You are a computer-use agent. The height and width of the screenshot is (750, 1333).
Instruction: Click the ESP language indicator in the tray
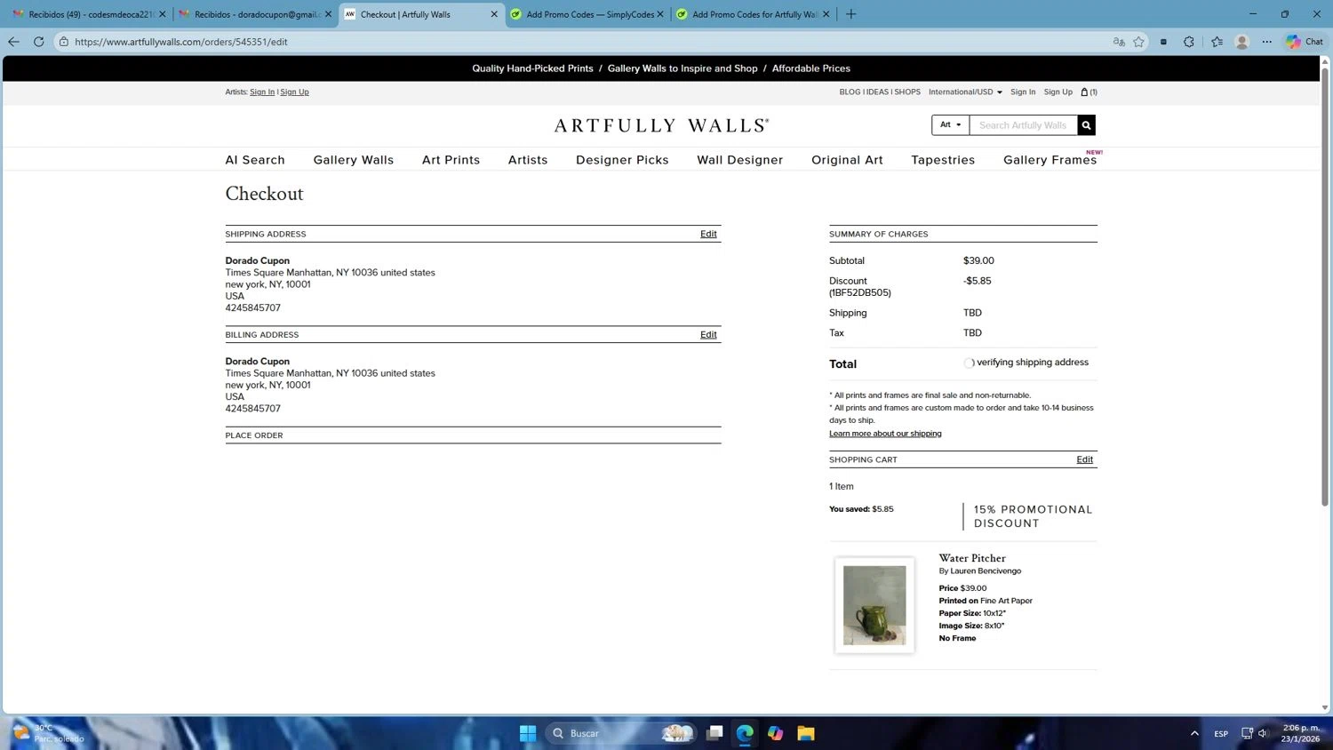click(1221, 733)
